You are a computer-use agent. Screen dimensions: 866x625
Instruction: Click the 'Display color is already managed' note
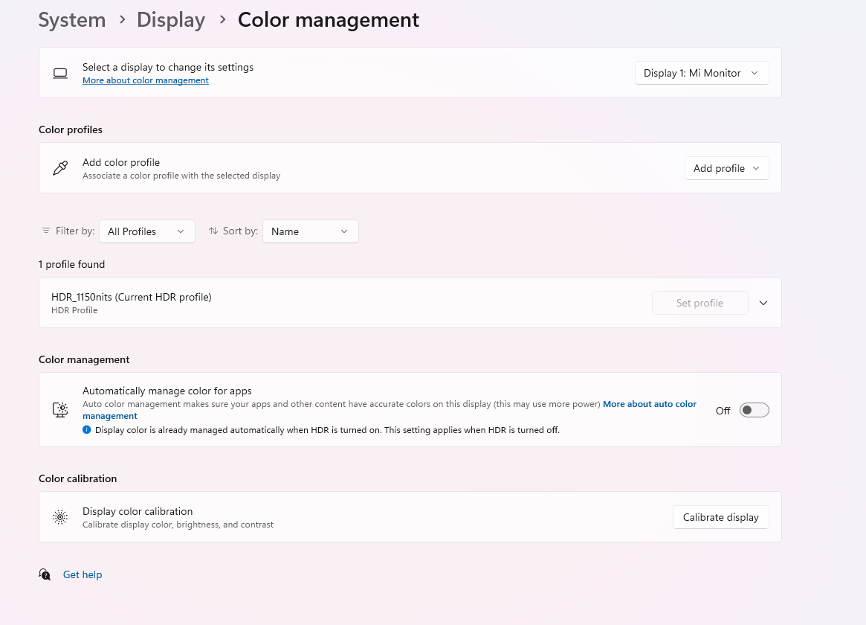pos(327,430)
